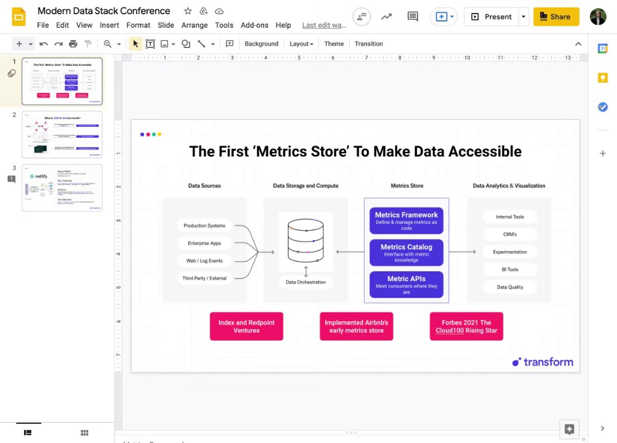Viewport: 617px width, 443px height.
Task: Open the zoom level dropdown arrow
Action: tap(119, 44)
